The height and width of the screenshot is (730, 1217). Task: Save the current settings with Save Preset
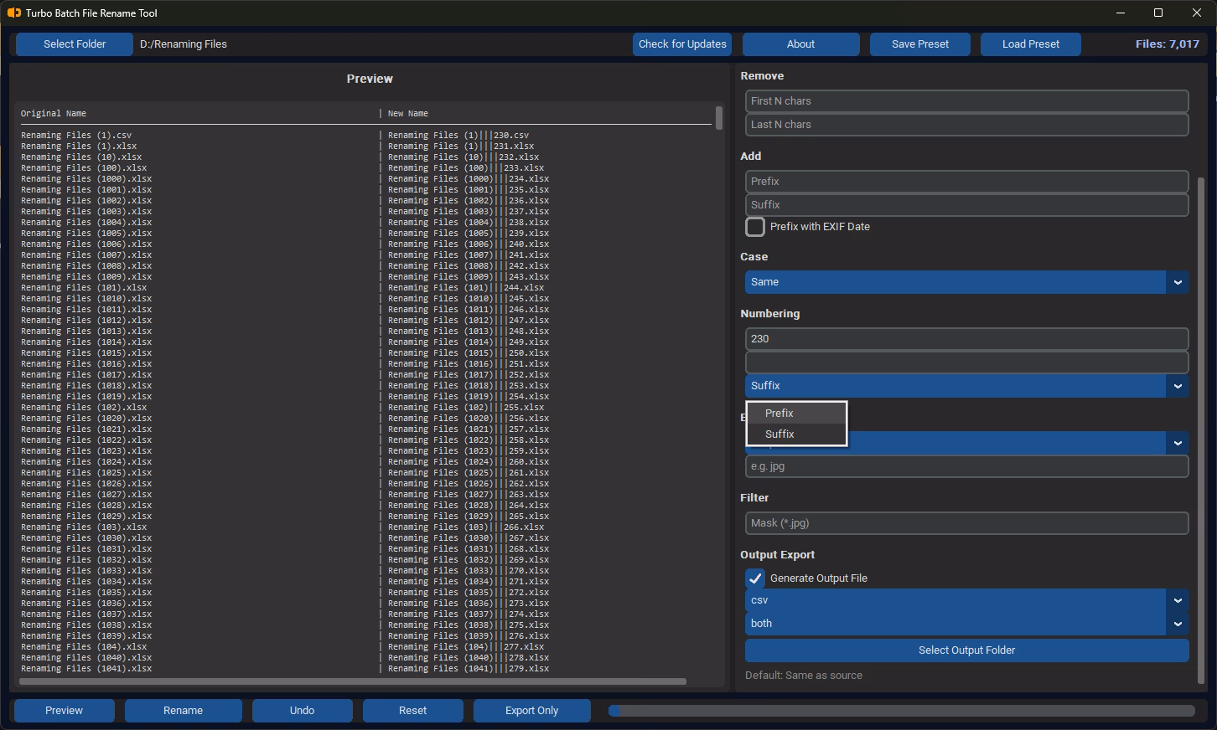click(x=920, y=44)
